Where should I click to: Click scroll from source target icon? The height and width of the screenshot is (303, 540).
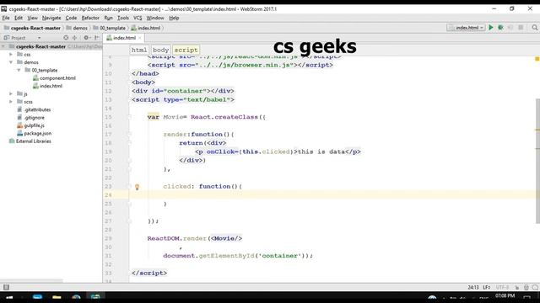click(66, 38)
